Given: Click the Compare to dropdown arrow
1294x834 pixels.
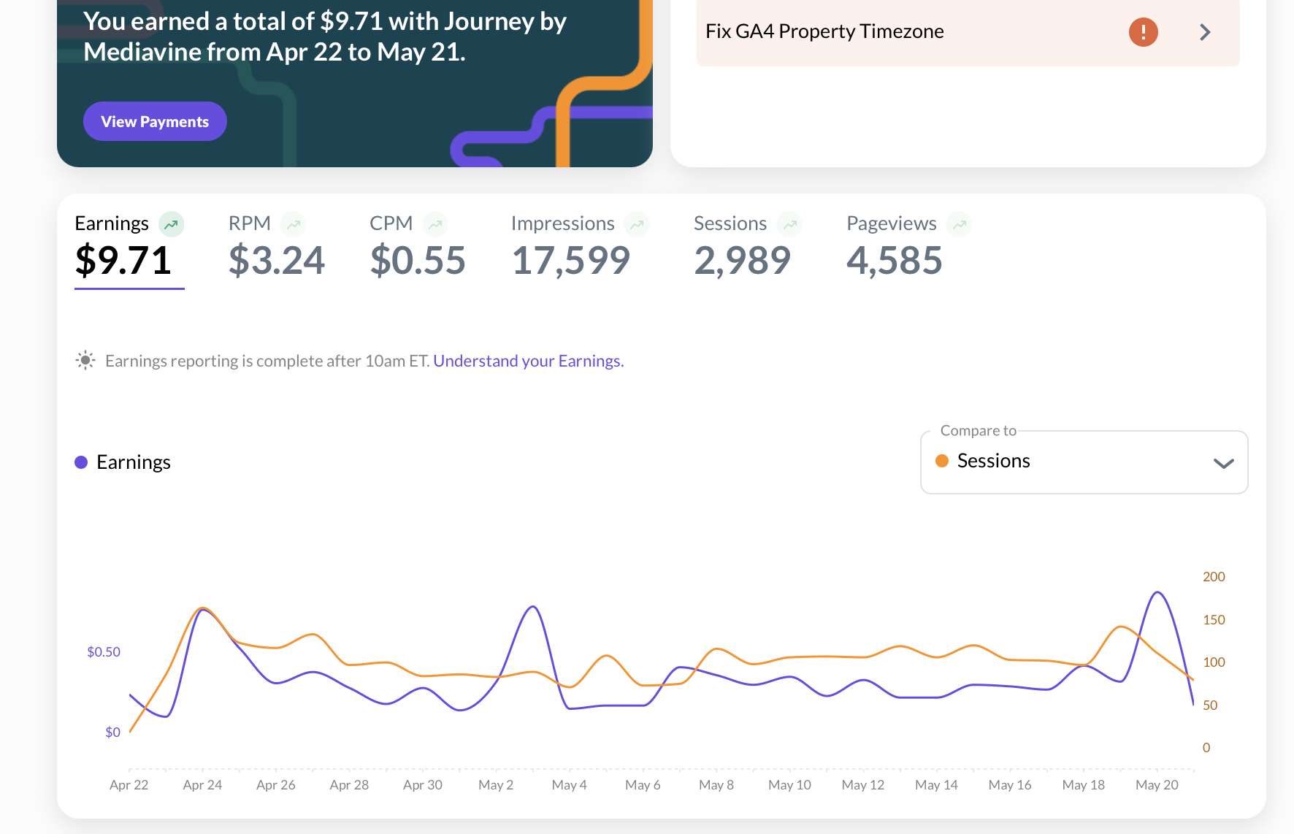Looking at the screenshot, I should click(1223, 463).
